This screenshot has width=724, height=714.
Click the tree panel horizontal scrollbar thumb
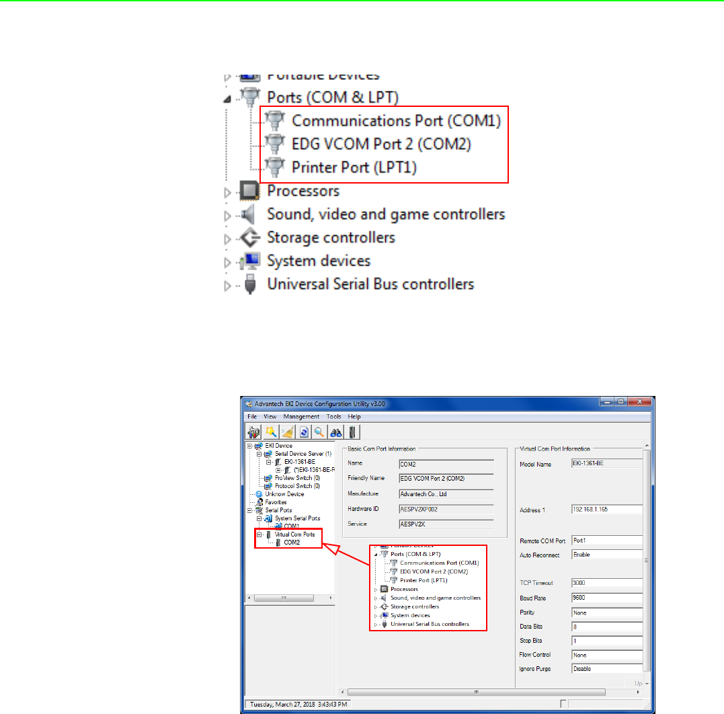click(284, 598)
